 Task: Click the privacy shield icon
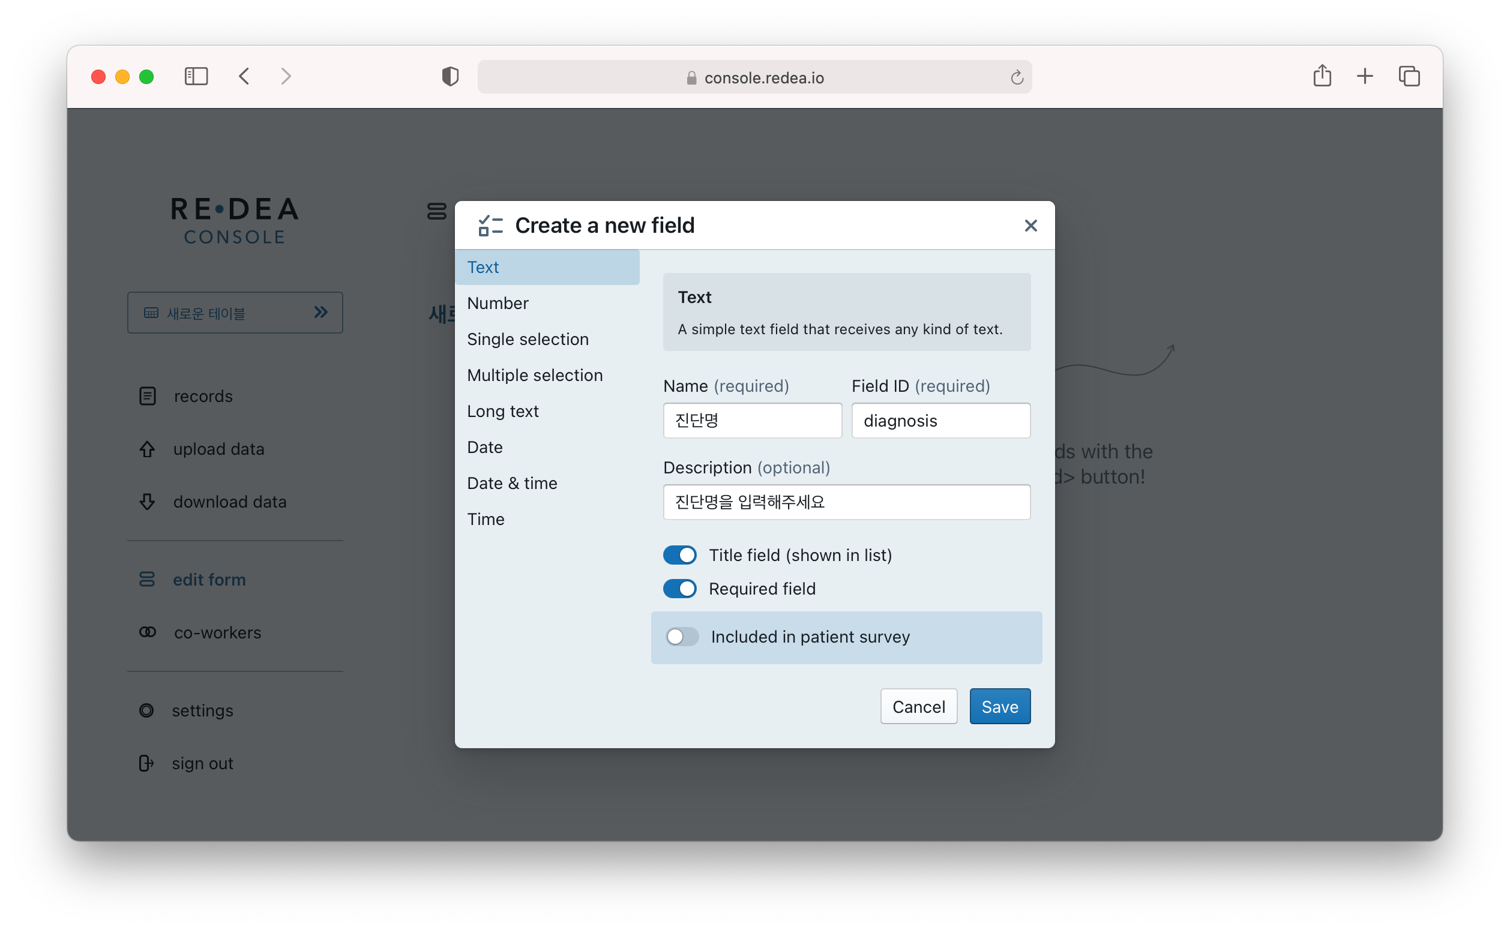click(450, 77)
